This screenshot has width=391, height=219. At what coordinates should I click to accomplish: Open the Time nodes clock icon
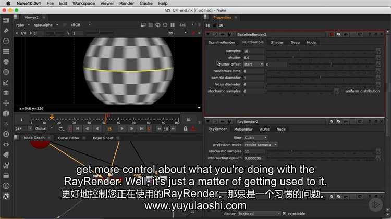(x=6, y=41)
